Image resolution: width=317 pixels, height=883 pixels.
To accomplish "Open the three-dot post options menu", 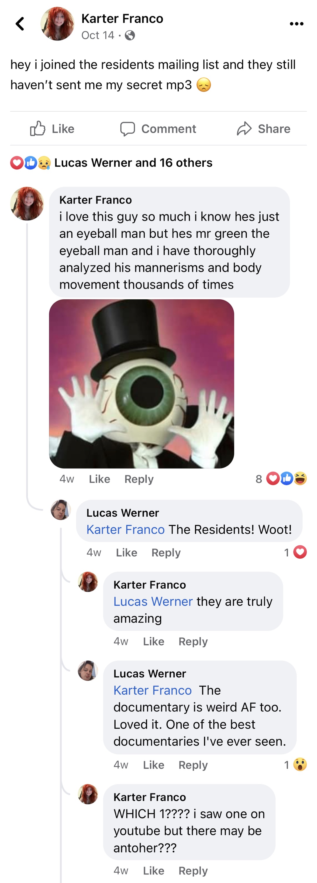I will pos(296,24).
